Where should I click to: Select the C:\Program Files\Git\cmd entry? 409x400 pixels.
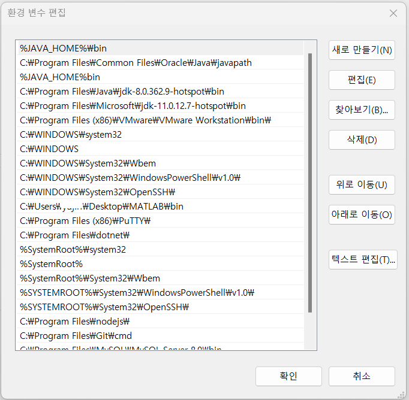[x=160, y=336]
